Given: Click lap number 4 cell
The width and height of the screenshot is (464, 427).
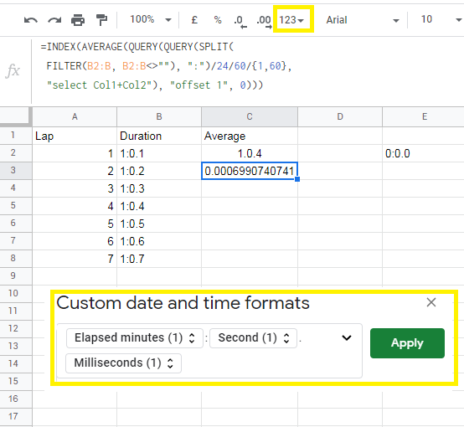Looking at the screenshot, I should (x=75, y=206).
